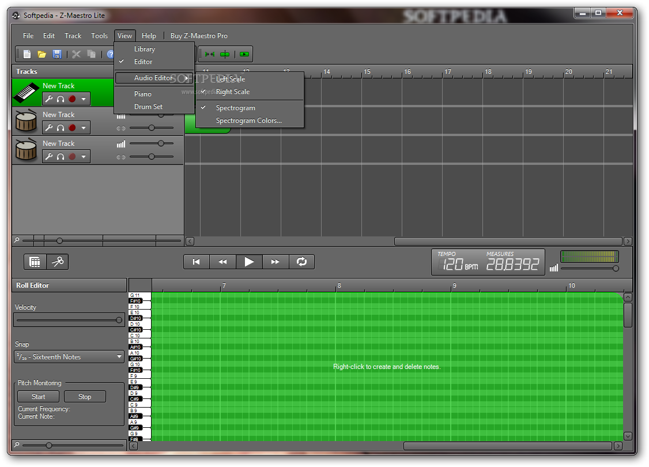Open settings wrench on the middle drum track

[x=49, y=128]
